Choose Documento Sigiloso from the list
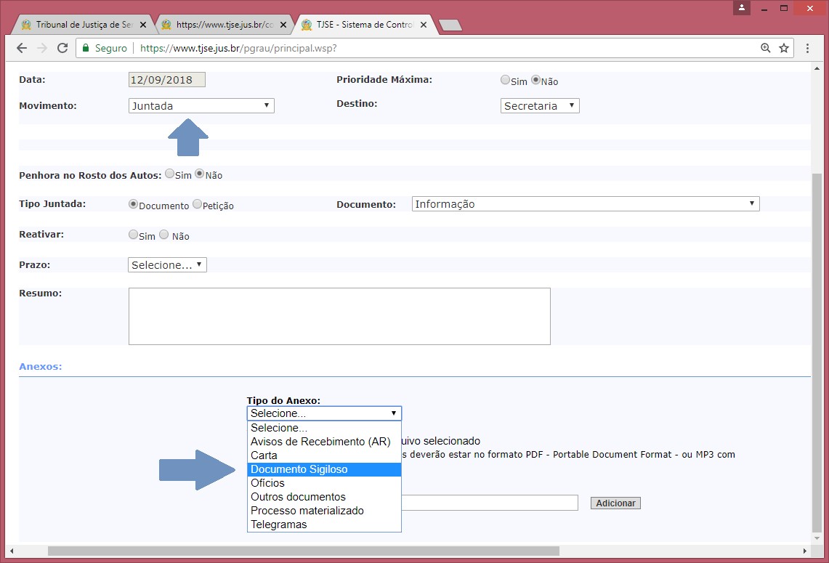This screenshot has height=563, width=829. point(323,469)
